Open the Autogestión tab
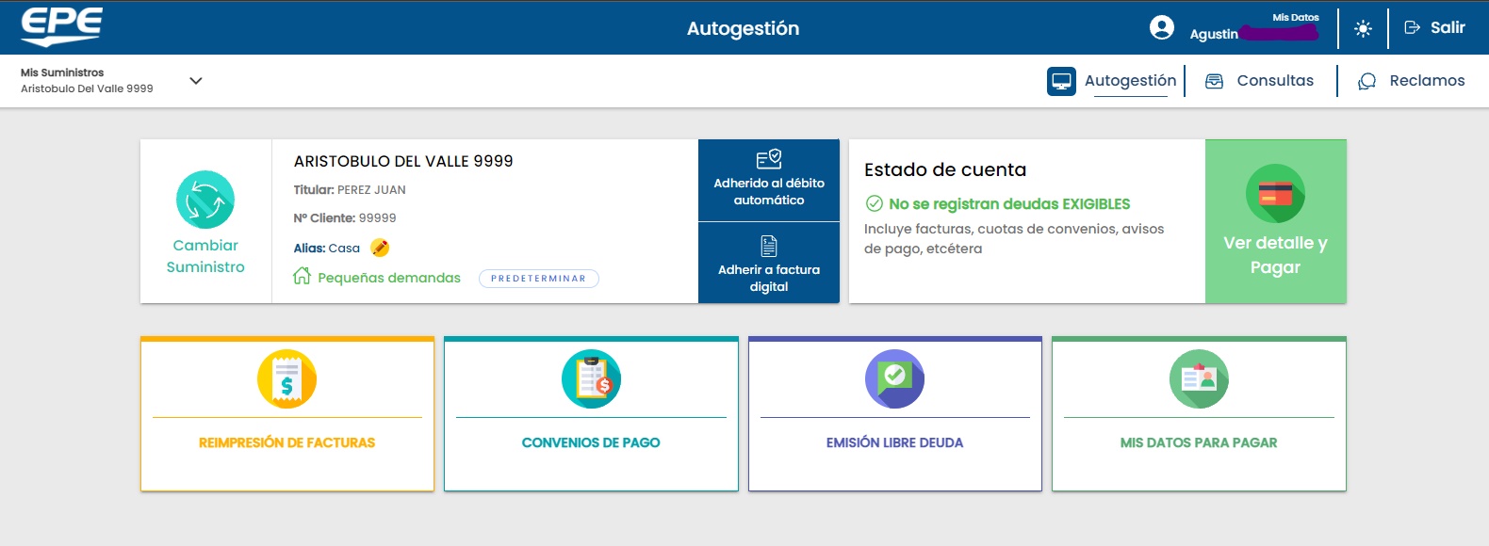Screen dimensions: 1489x546 tap(1113, 81)
